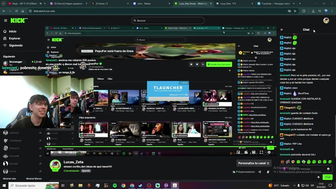Open player settings gear

pos(269,152)
